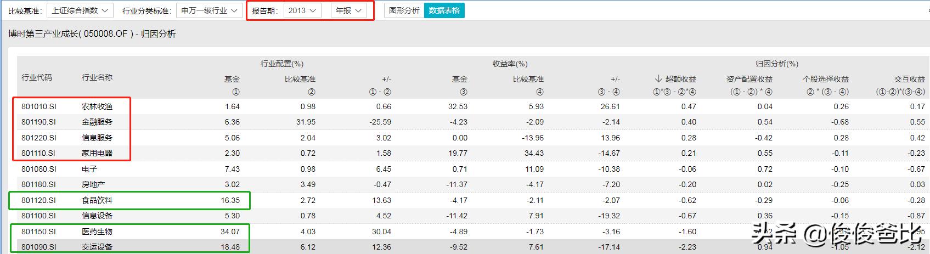Click the 行业代码 column header

[x=37, y=77]
